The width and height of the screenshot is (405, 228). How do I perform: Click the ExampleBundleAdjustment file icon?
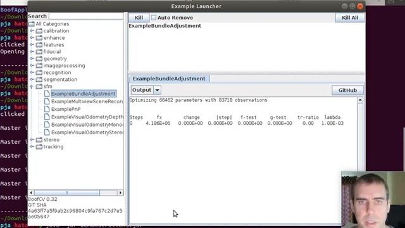[47, 94]
